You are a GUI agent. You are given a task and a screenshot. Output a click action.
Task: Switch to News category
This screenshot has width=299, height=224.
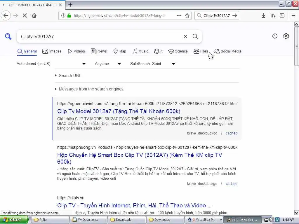pyautogui.click(x=99, y=51)
